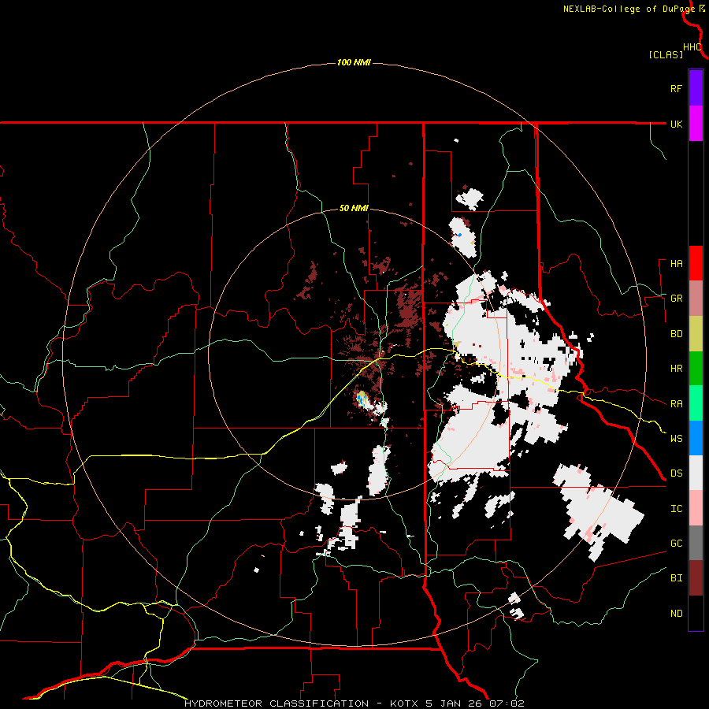Click the UK magenta legend swatch
709x709 pixels.
696,124
